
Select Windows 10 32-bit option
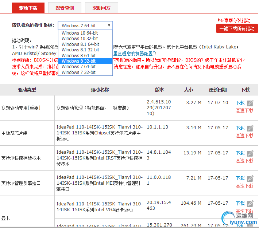click(85, 39)
